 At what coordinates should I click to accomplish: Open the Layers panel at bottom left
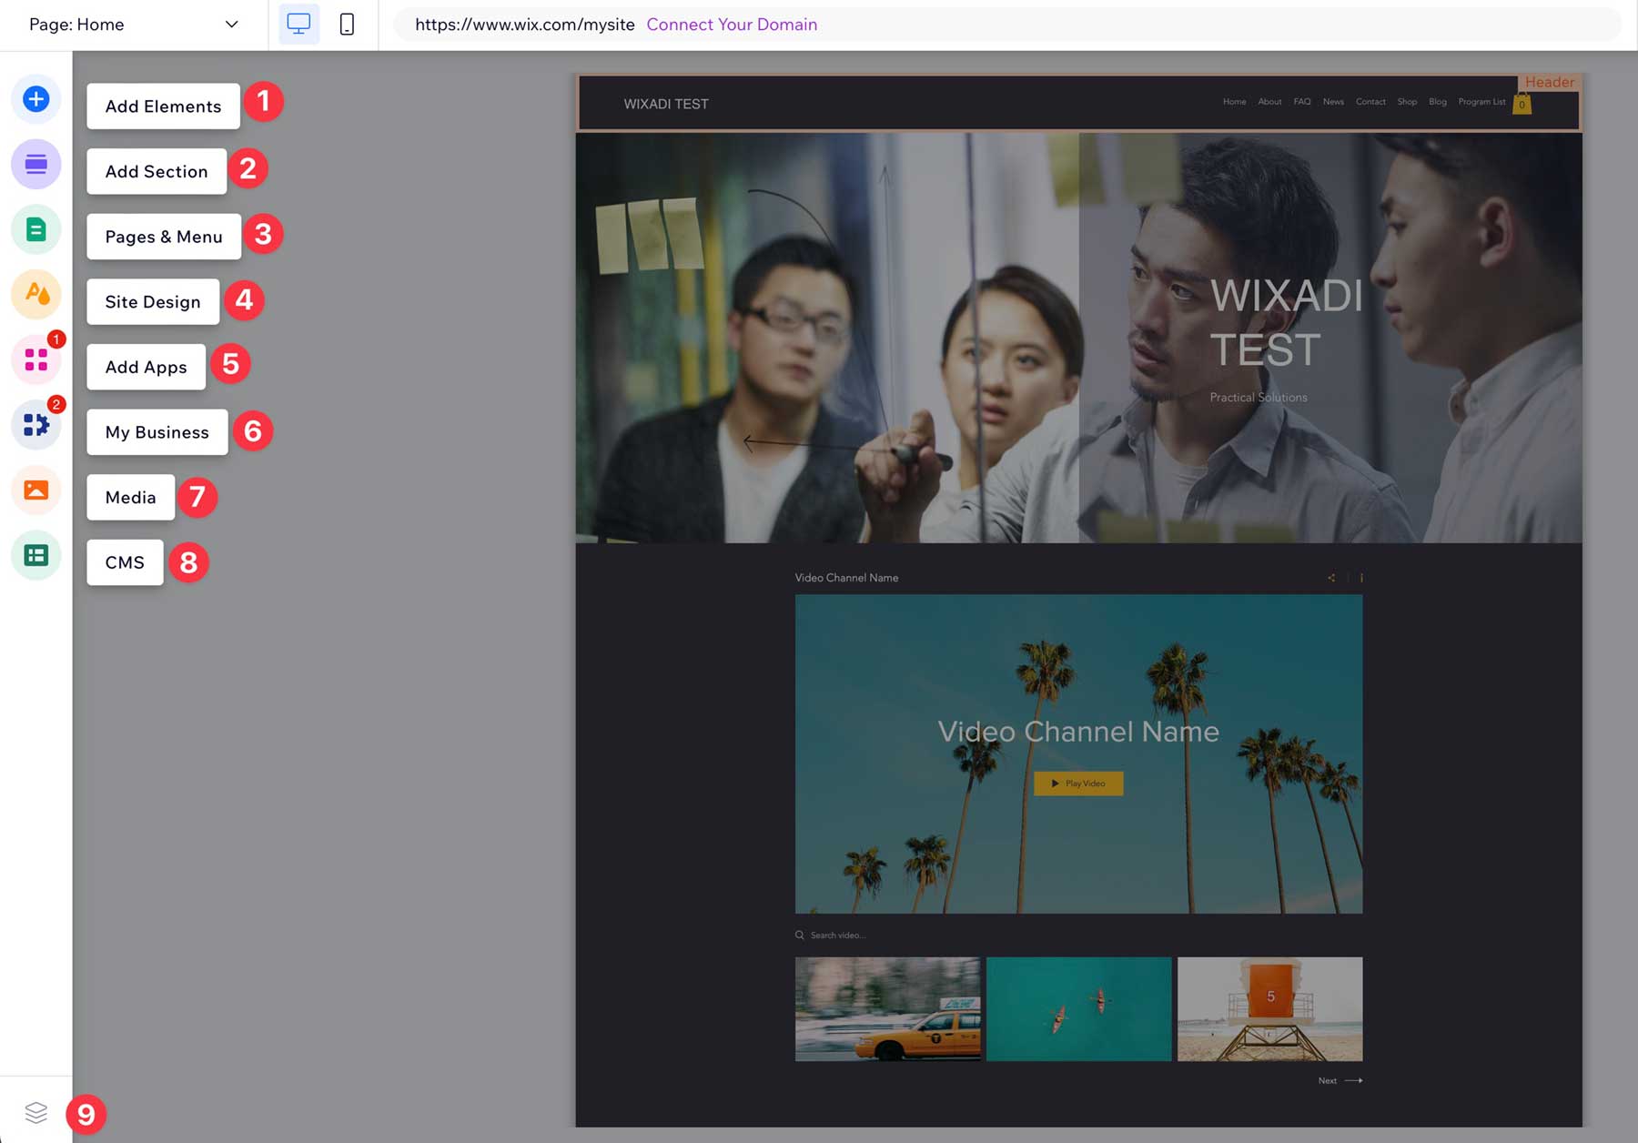pyautogui.click(x=36, y=1112)
